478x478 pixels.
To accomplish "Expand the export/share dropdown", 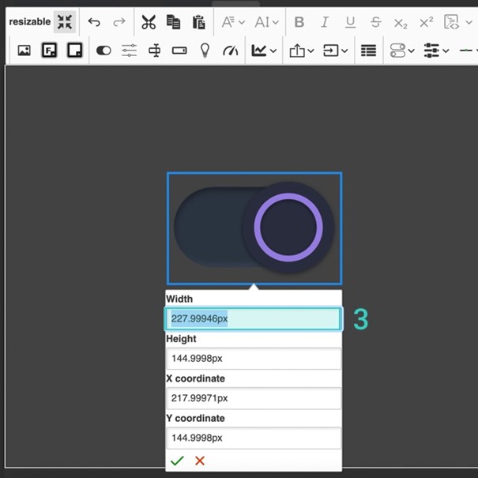I will (302, 51).
